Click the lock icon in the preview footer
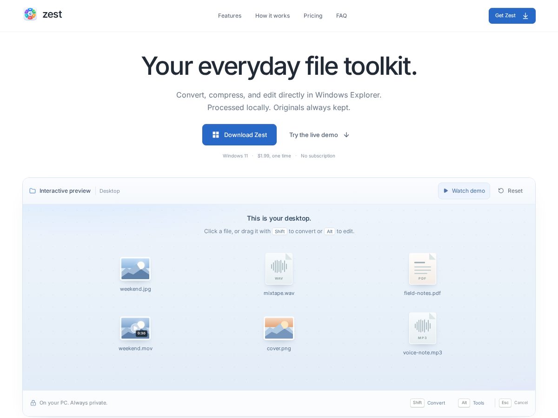This screenshot has width=558, height=418. (x=33, y=403)
